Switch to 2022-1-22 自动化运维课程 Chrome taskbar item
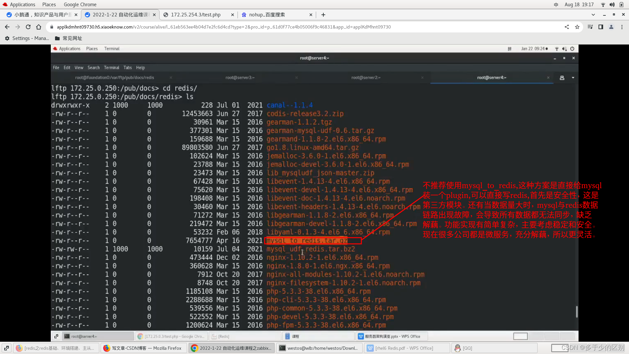Screen dimensions: 629x354 pyautogui.click(x=232, y=348)
